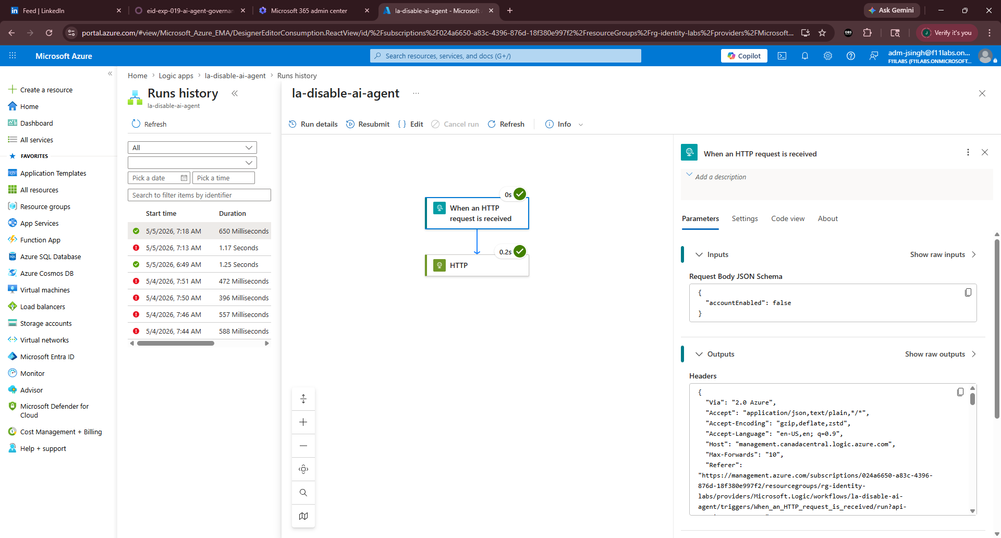The image size is (1001, 538).
Task: Click the expand/collapse canvas control
Action: point(303,399)
